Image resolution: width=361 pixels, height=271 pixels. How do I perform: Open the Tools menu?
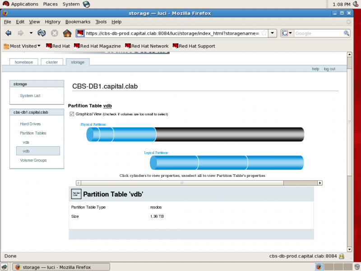[101, 22]
